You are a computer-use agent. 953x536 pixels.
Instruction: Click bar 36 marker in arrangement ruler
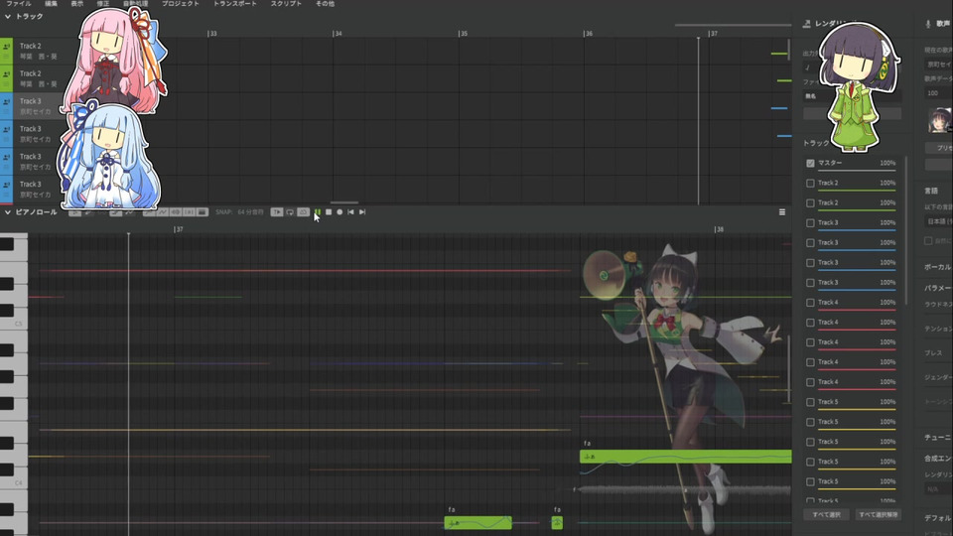tap(588, 34)
